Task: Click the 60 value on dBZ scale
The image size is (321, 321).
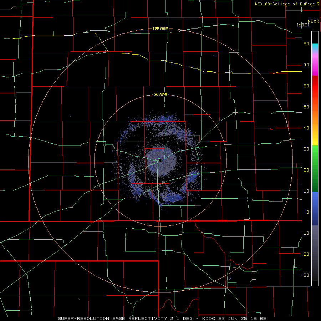Action: tap(306, 86)
